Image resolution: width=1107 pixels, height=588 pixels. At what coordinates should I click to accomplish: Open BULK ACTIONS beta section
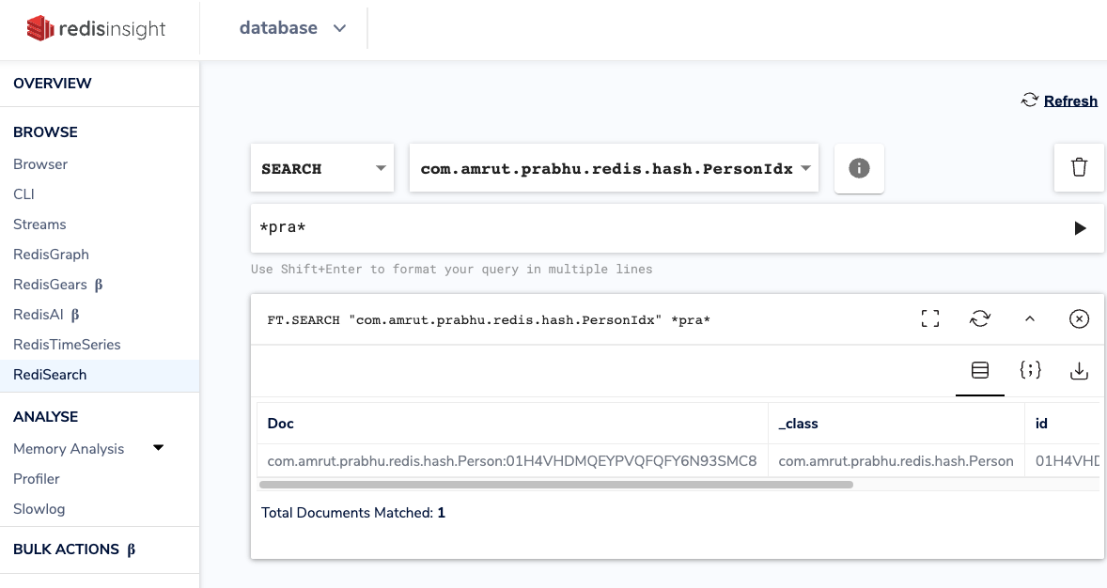[x=74, y=549]
